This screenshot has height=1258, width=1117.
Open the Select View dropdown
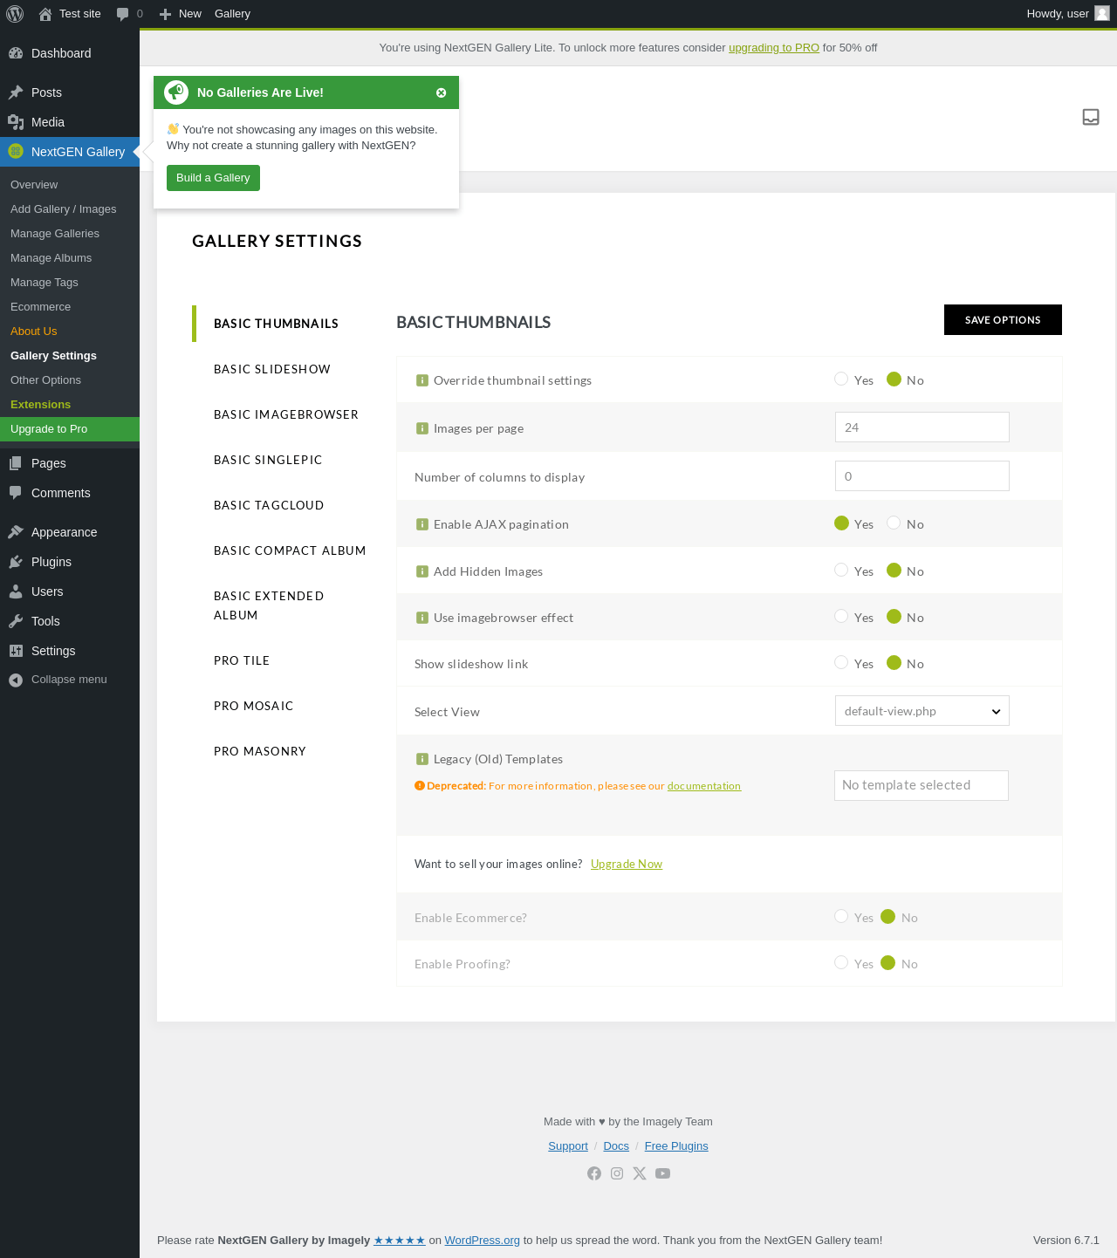[x=922, y=711]
